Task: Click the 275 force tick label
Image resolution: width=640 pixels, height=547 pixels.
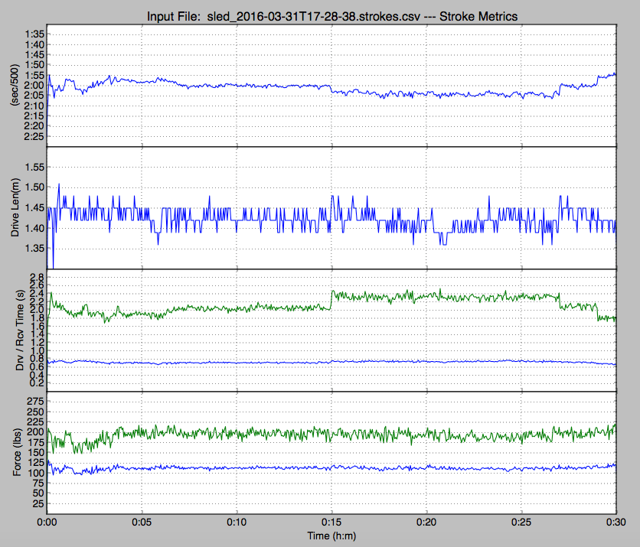Action: click(36, 400)
